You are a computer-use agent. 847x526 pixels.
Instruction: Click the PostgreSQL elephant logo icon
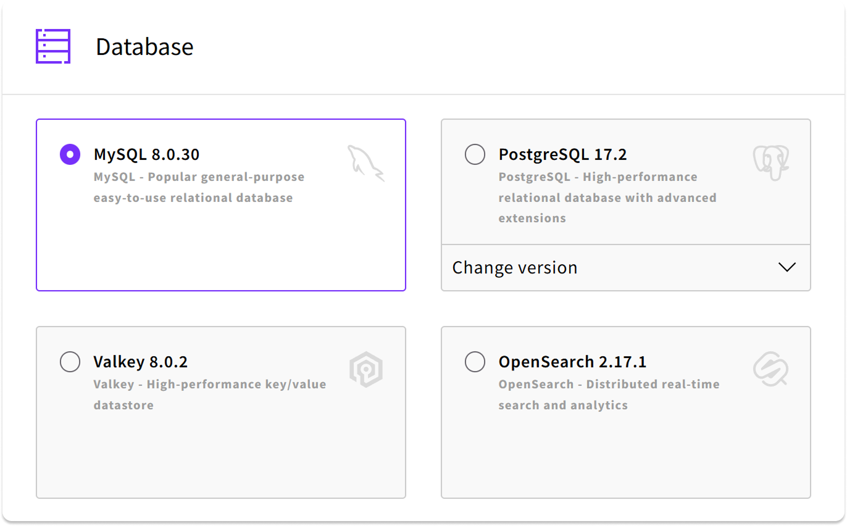coord(771,162)
